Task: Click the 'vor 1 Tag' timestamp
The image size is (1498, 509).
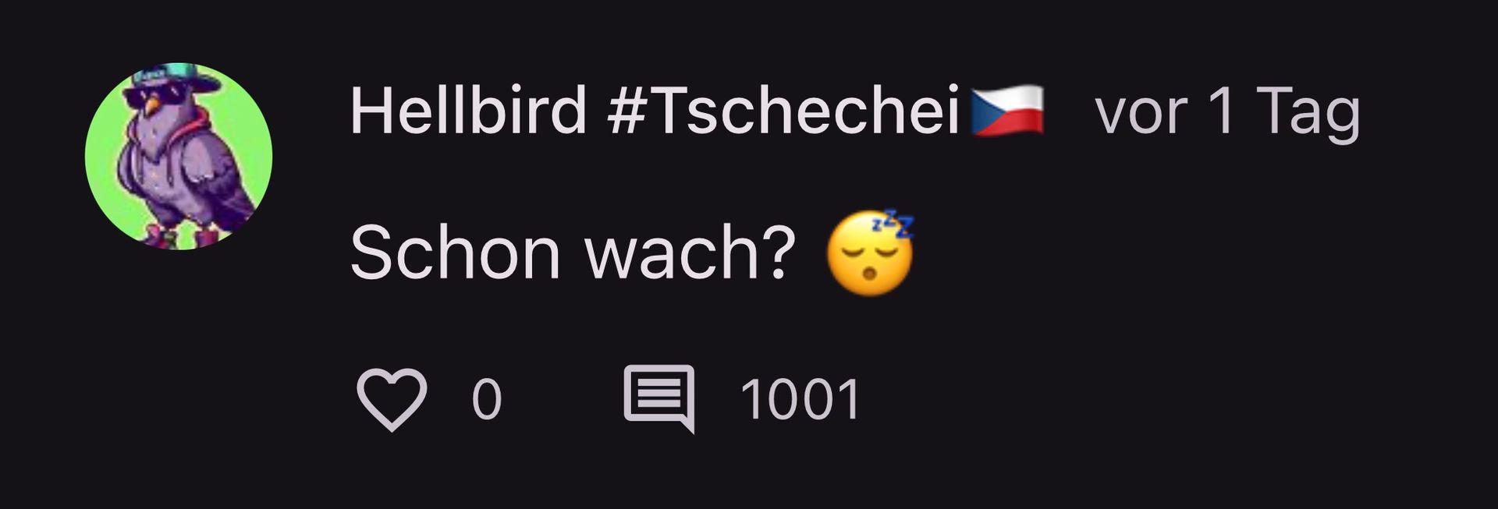Action: point(1228,111)
